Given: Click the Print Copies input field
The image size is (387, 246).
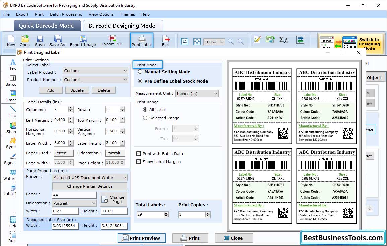Looking at the screenshot, I should [192, 214].
